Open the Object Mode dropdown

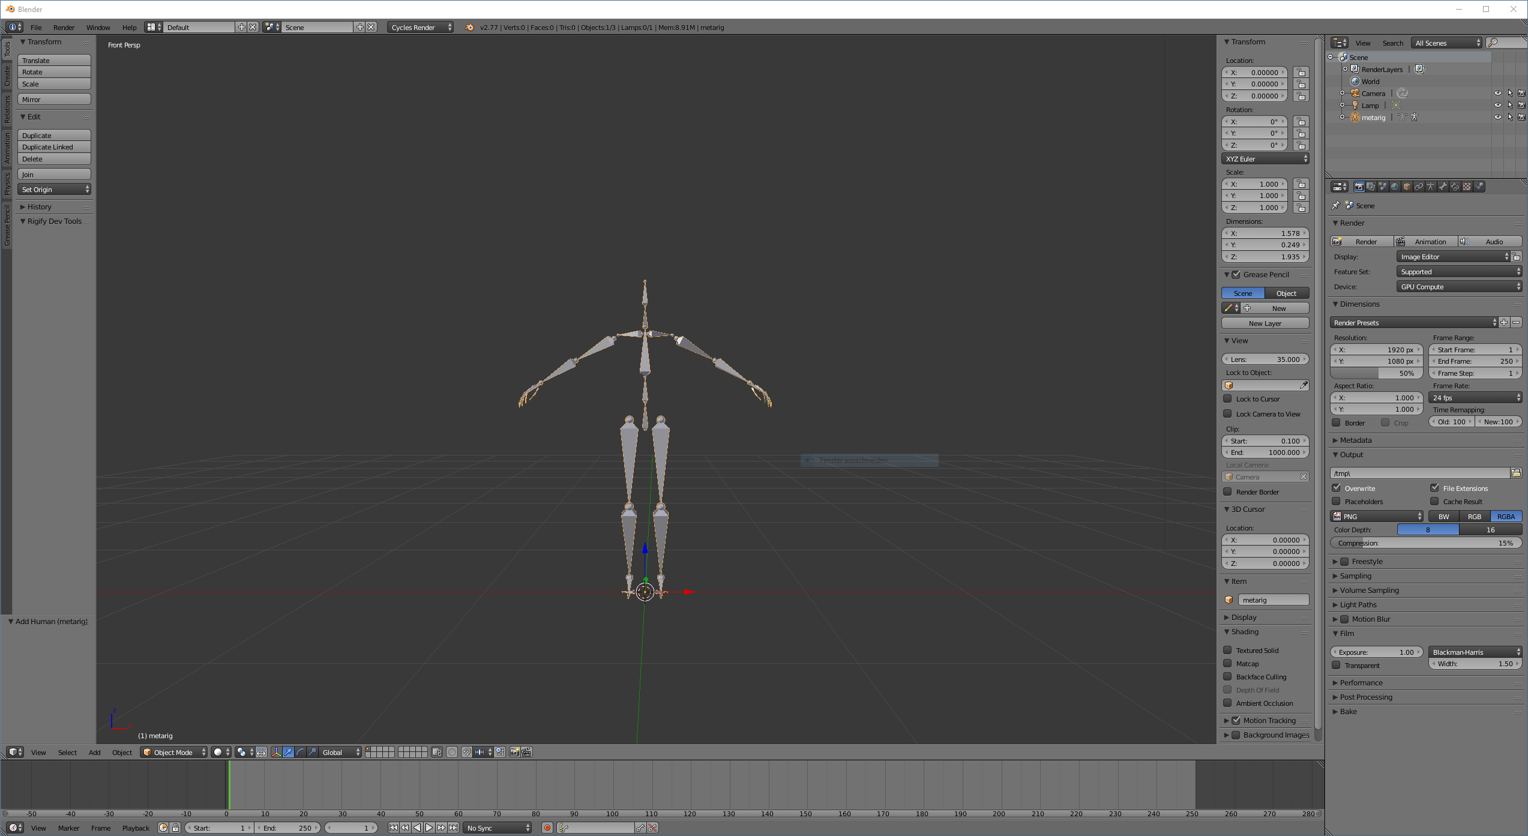[173, 752]
